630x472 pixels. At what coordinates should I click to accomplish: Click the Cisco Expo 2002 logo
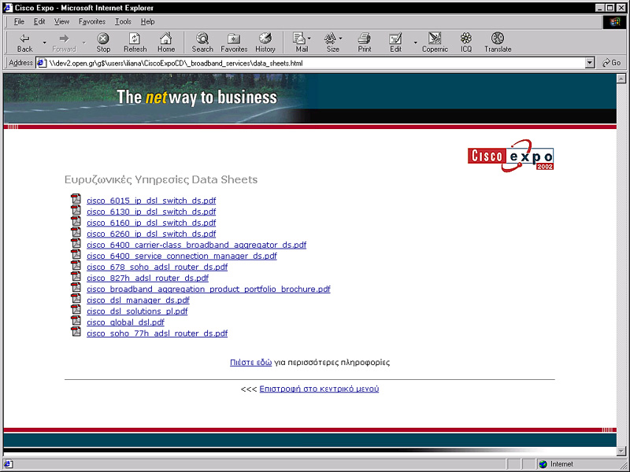pos(510,156)
